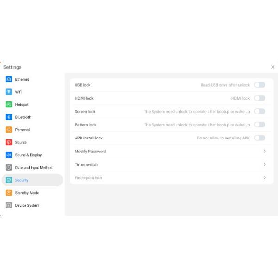Open the Timer switch arrow
The width and height of the screenshot is (278, 278).
(265, 164)
